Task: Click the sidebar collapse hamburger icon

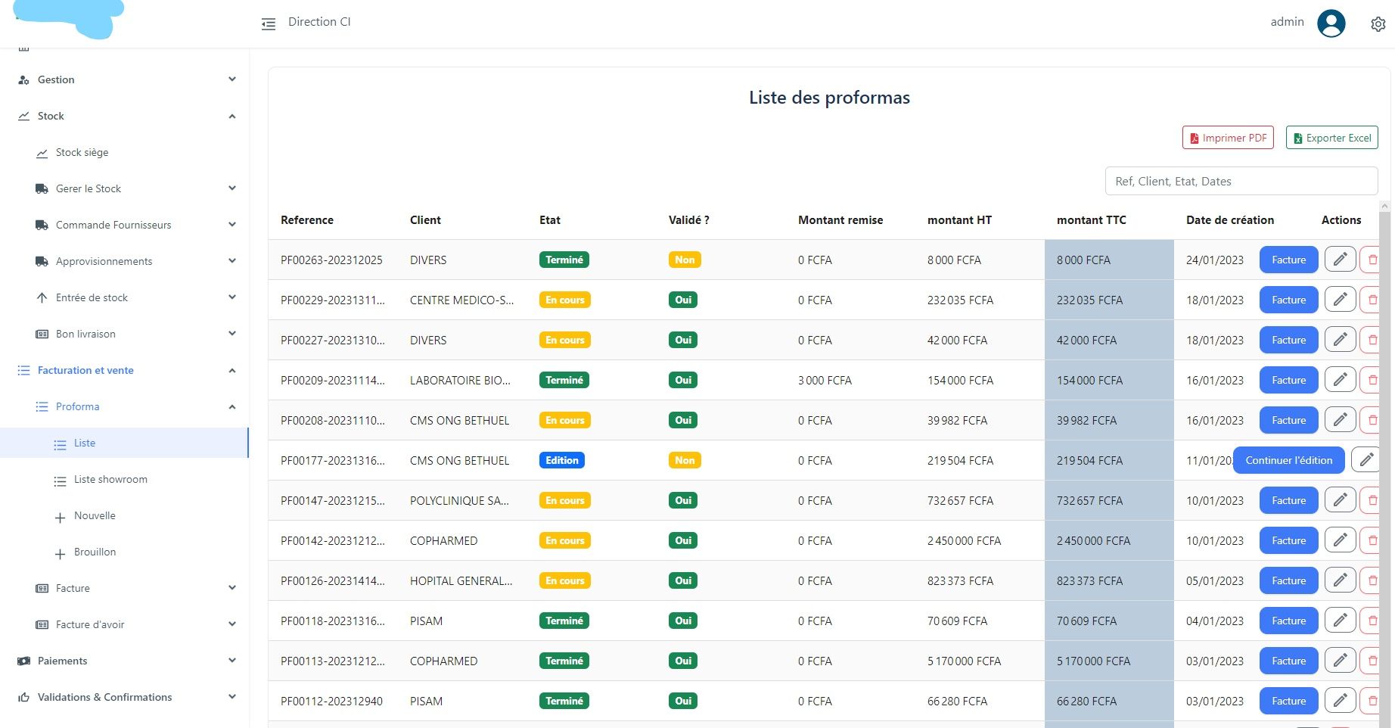Action: point(269,24)
